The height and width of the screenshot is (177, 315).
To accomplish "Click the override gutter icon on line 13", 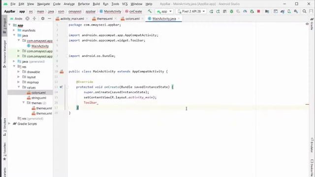I will point(61,87).
